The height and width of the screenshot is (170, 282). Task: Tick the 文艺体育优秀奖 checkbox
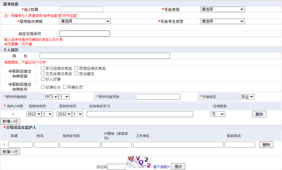[43, 74]
